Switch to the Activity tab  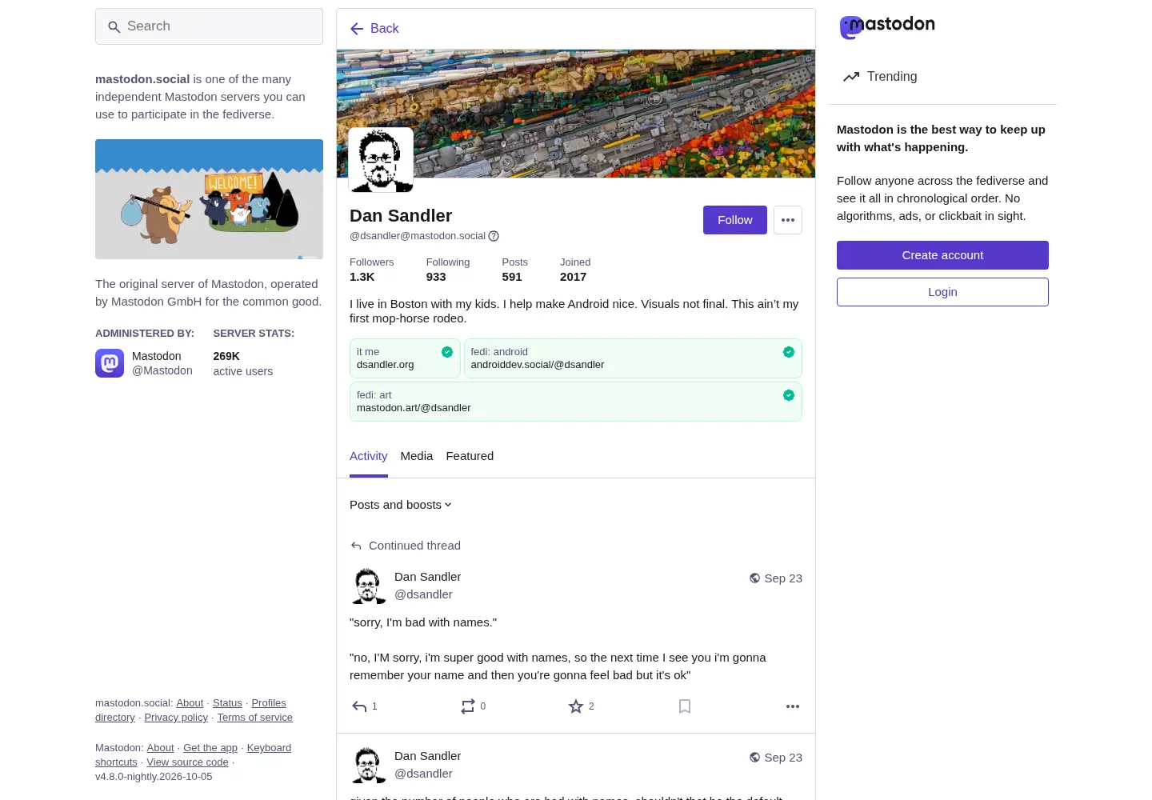tap(369, 456)
